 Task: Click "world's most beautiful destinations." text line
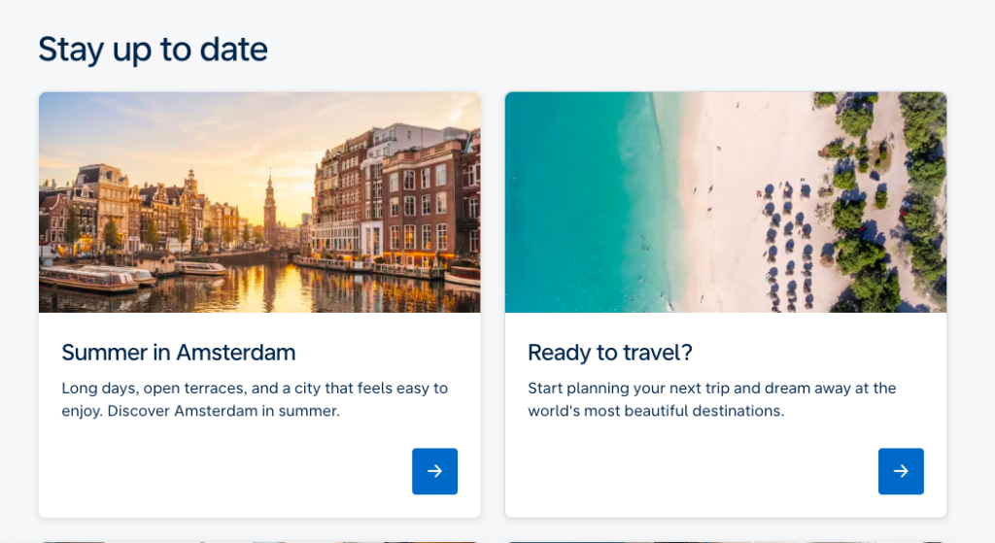656,411
